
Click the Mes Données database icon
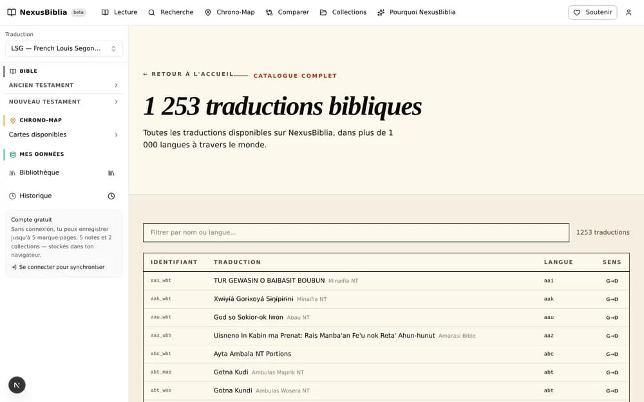(x=13, y=154)
